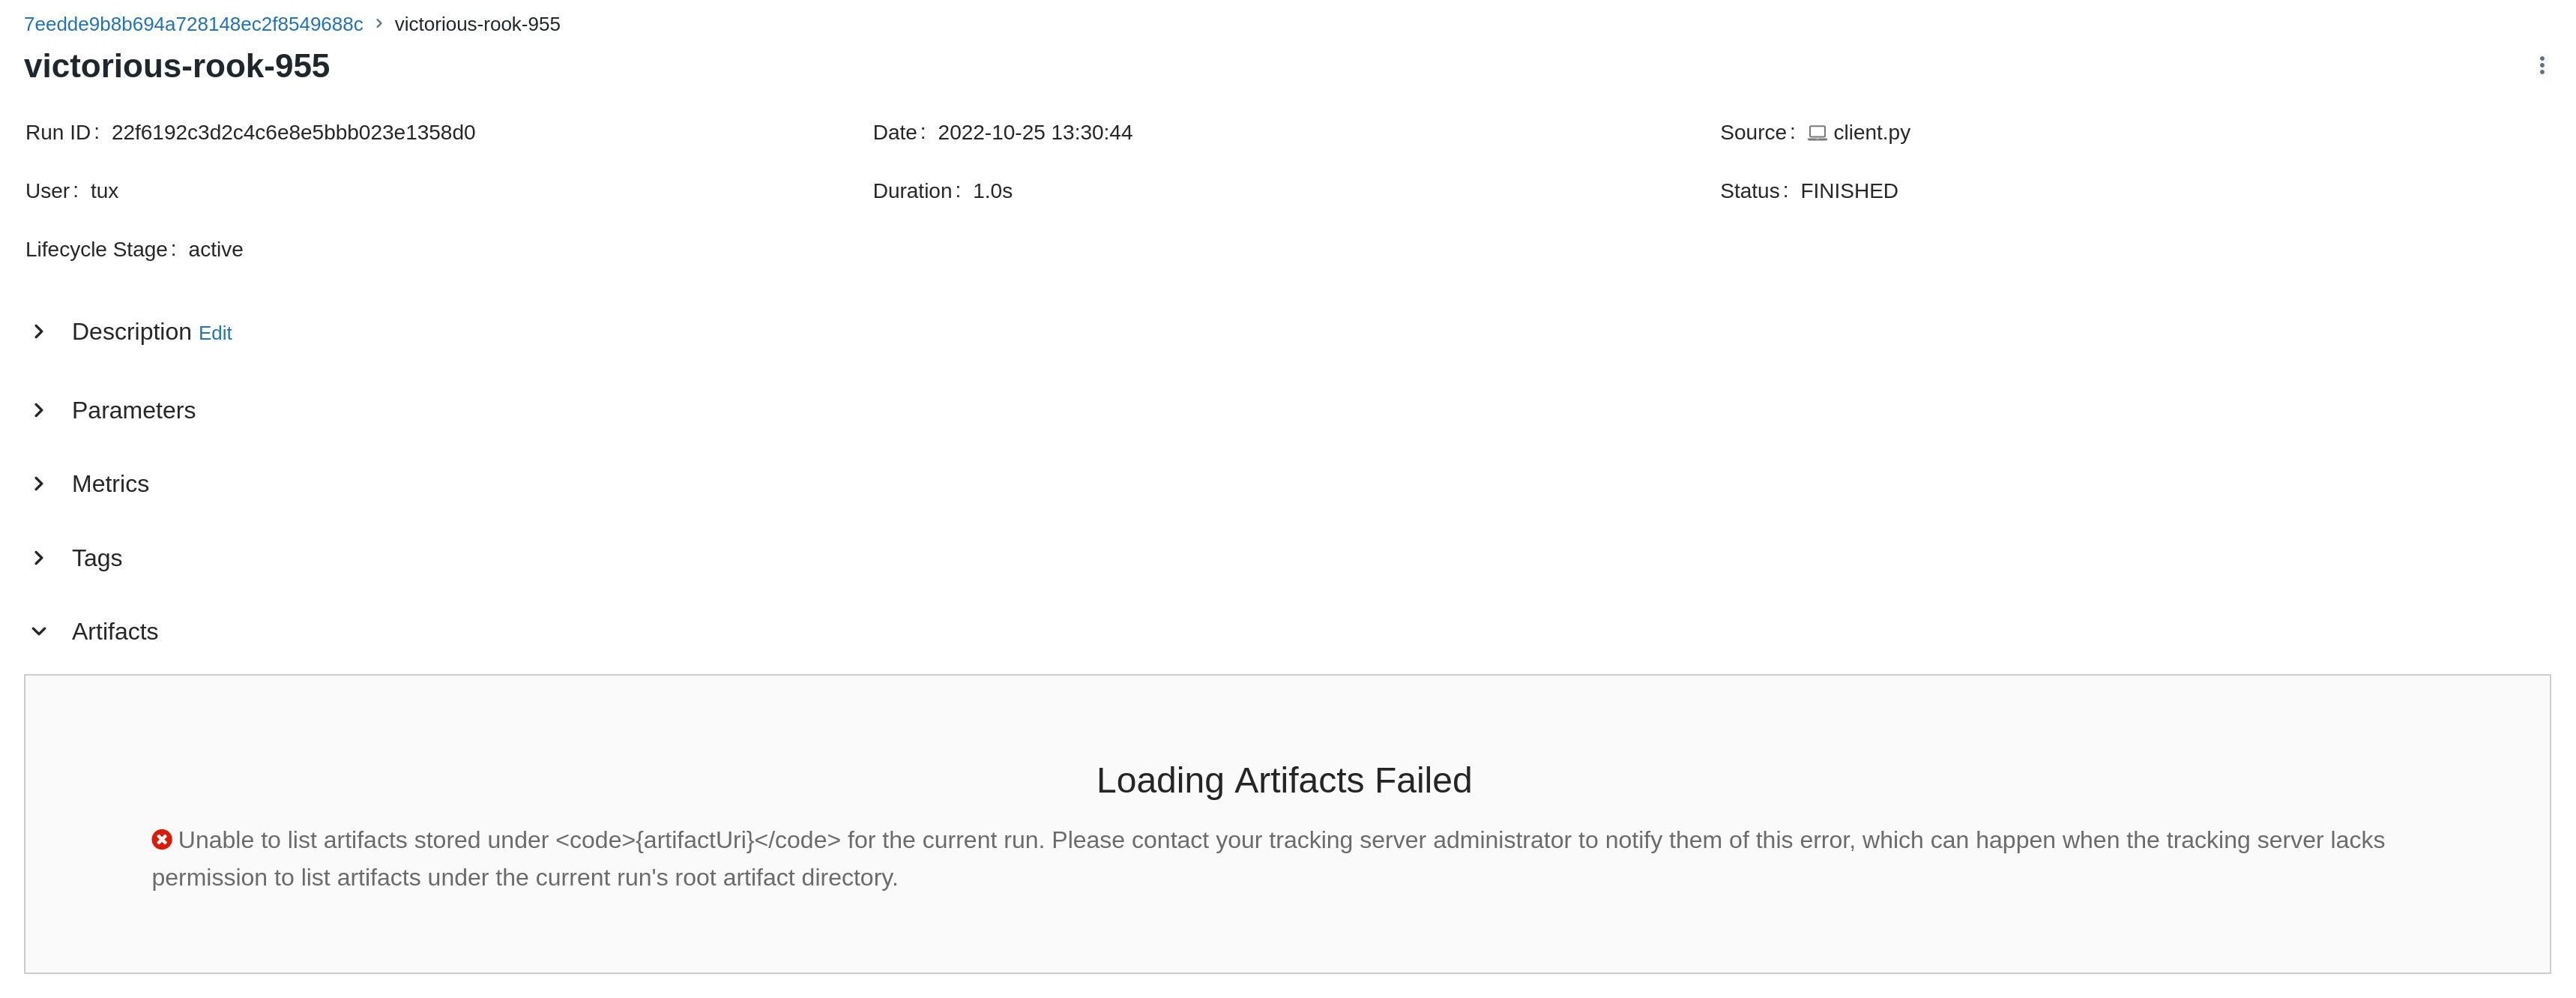The width and height of the screenshot is (2576, 998).
Task: Select the Run ID value text
Action: (x=294, y=131)
